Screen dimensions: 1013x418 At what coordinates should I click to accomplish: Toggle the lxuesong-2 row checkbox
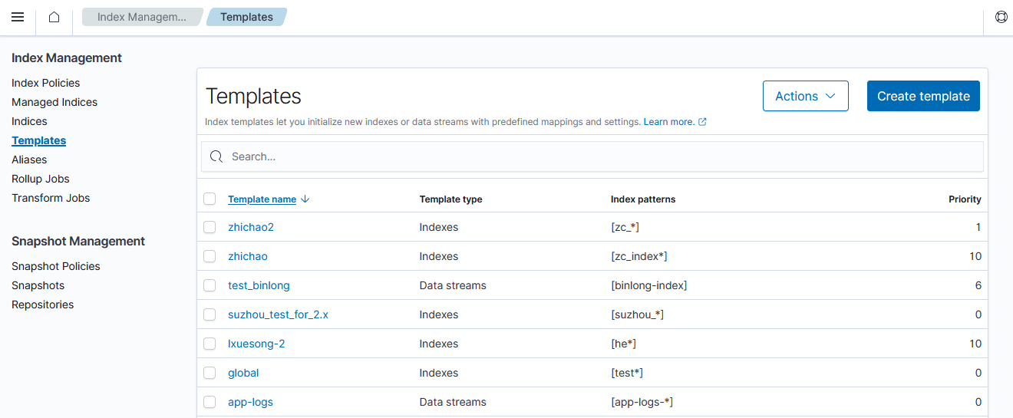[210, 344]
